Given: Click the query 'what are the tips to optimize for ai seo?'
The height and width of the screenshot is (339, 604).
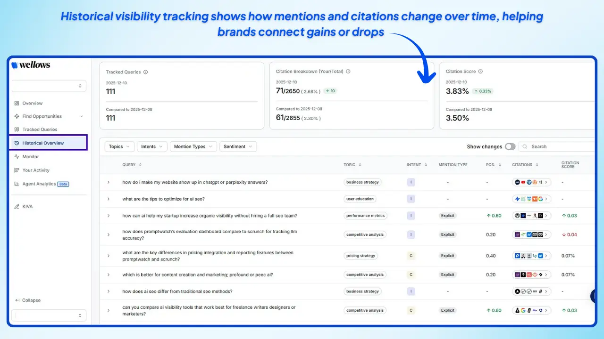Looking at the screenshot, I should pyautogui.click(x=163, y=199).
